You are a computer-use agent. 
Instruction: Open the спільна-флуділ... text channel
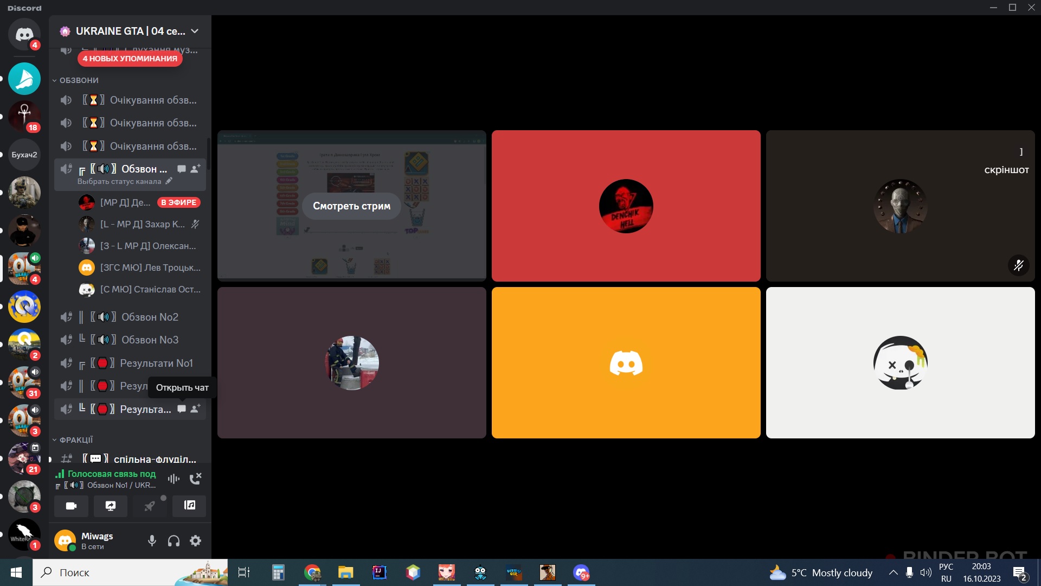[x=130, y=459]
